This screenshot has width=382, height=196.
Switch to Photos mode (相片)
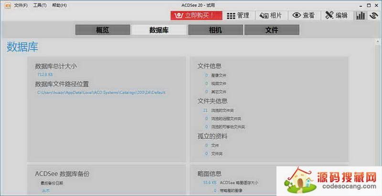(270, 15)
